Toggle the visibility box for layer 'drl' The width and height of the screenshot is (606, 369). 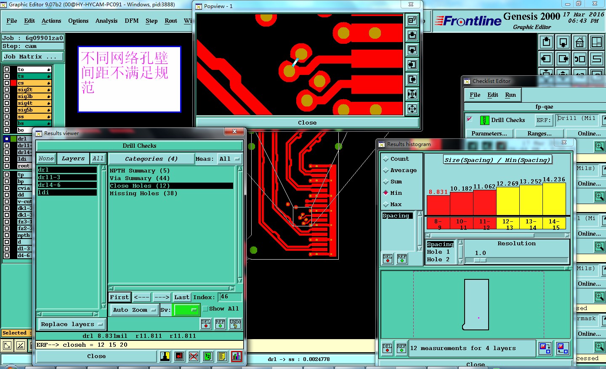[6, 139]
